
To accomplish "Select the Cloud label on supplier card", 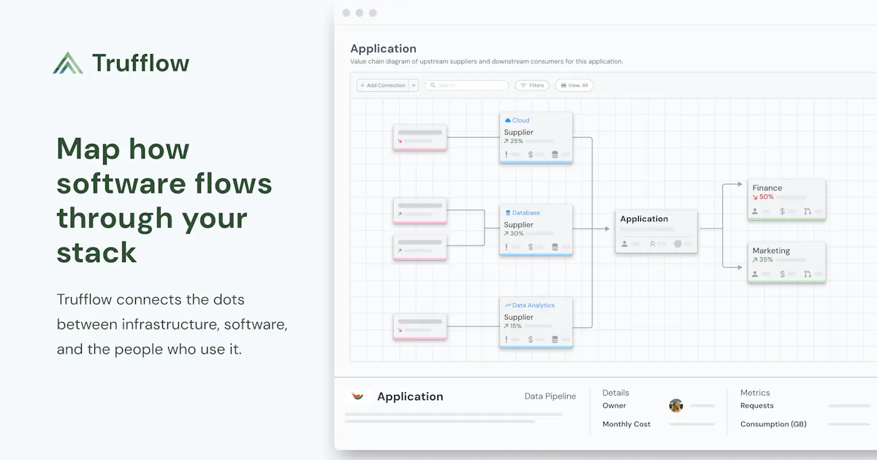I will coord(520,120).
